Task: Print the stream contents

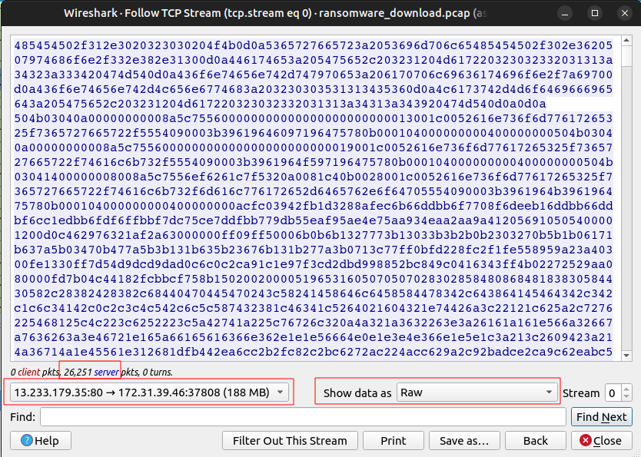Action: point(394,440)
